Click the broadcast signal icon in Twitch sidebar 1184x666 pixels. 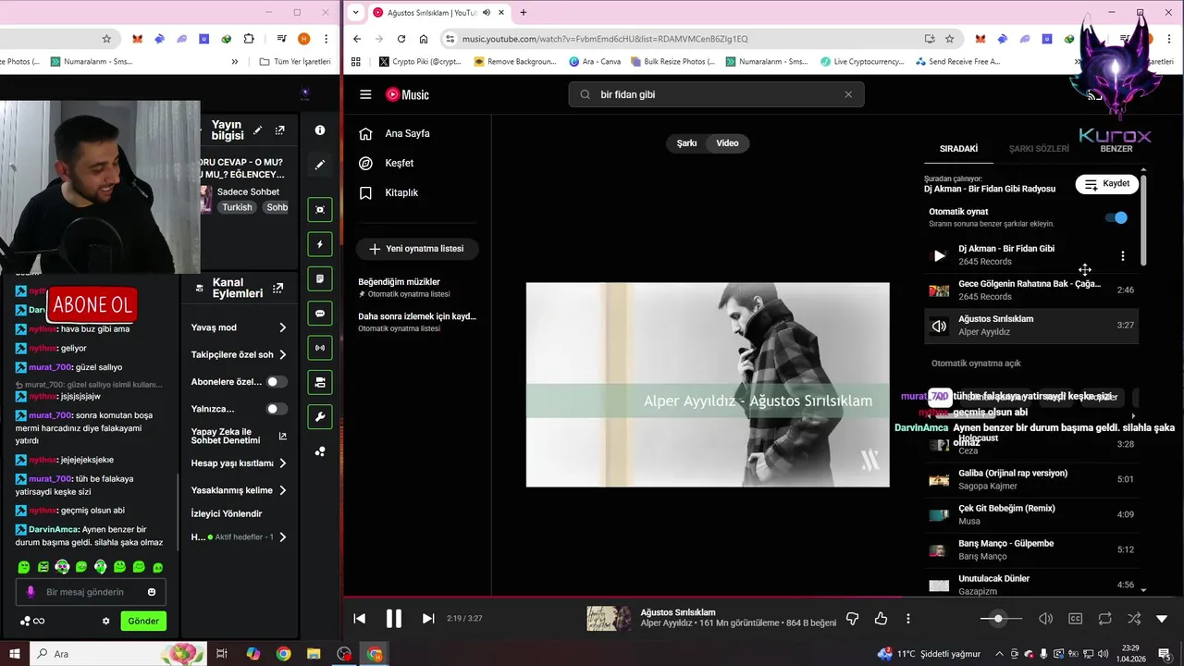(x=320, y=348)
